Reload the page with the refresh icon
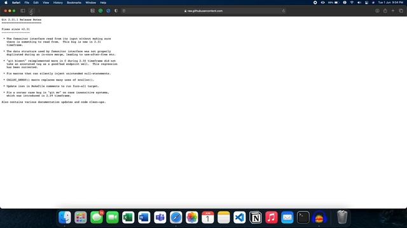The width and height of the screenshot is (407, 228). click(284, 11)
